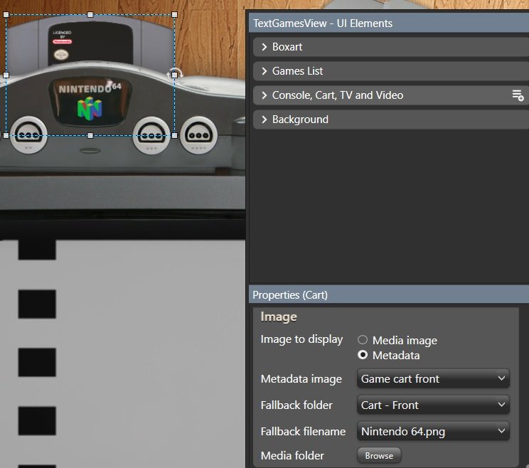The height and width of the screenshot is (468, 529).
Task: Click the Media folder label
Action: [292, 455]
